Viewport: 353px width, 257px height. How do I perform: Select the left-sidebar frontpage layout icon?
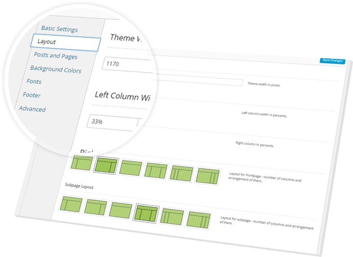(81, 164)
